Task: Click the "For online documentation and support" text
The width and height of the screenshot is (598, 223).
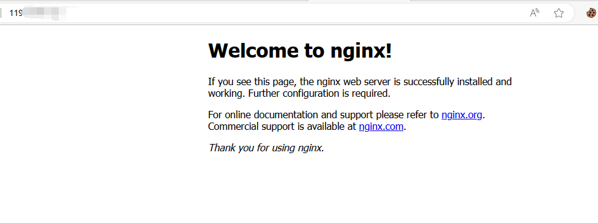Action: 291,115
